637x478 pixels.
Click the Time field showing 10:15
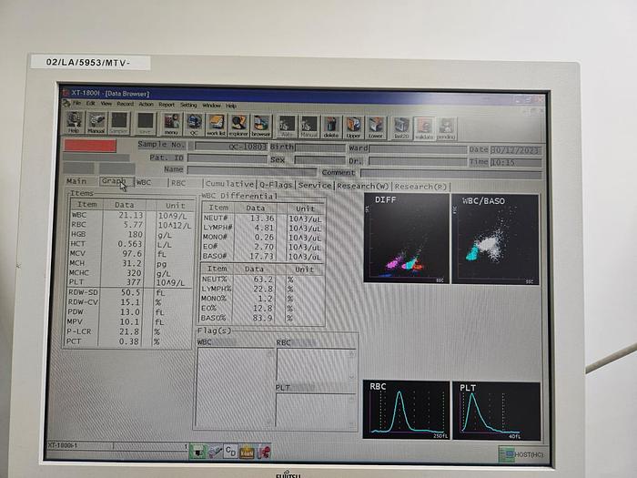pyautogui.click(x=516, y=163)
